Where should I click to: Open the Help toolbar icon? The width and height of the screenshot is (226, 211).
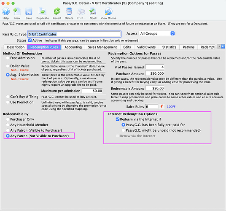pyautogui.click(x=6, y=11)
